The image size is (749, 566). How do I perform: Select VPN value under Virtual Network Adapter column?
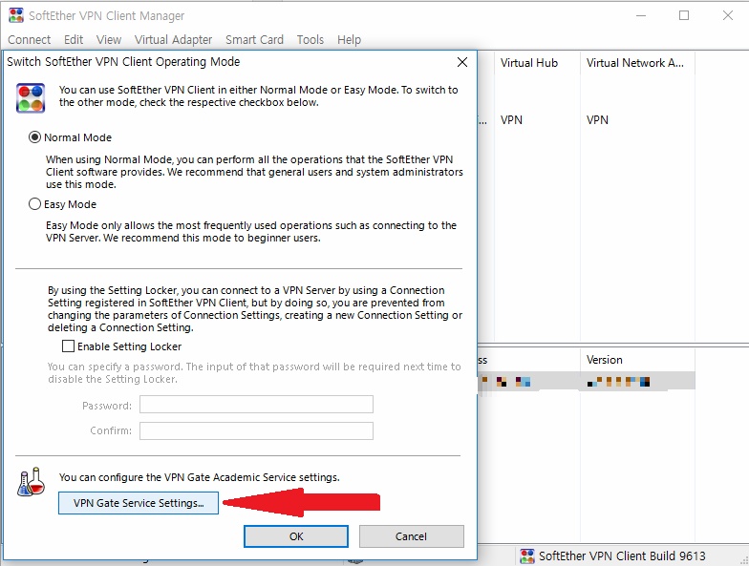coord(598,120)
